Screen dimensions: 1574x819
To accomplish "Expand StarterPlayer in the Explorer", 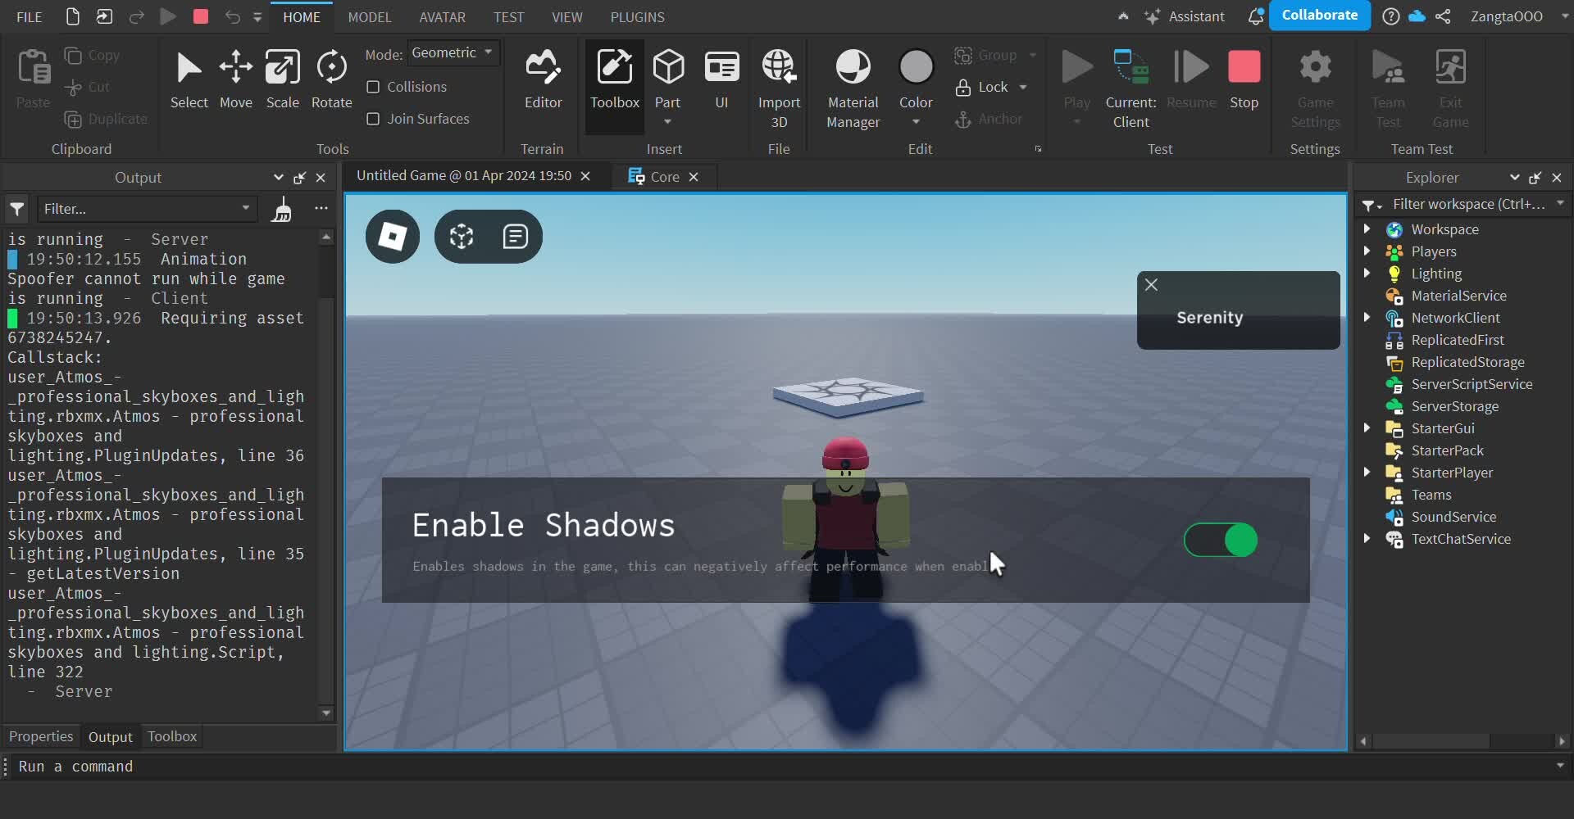I will [x=1367, y=473].
